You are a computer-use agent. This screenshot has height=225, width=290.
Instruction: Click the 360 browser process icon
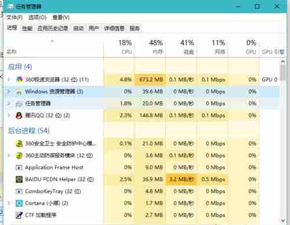click(19, 79)
